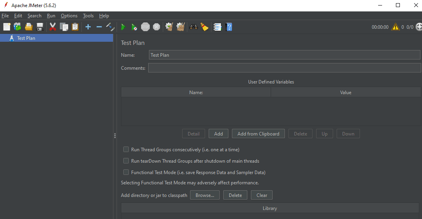
Task: Start the test with green play icon
Action: (123, 27)
